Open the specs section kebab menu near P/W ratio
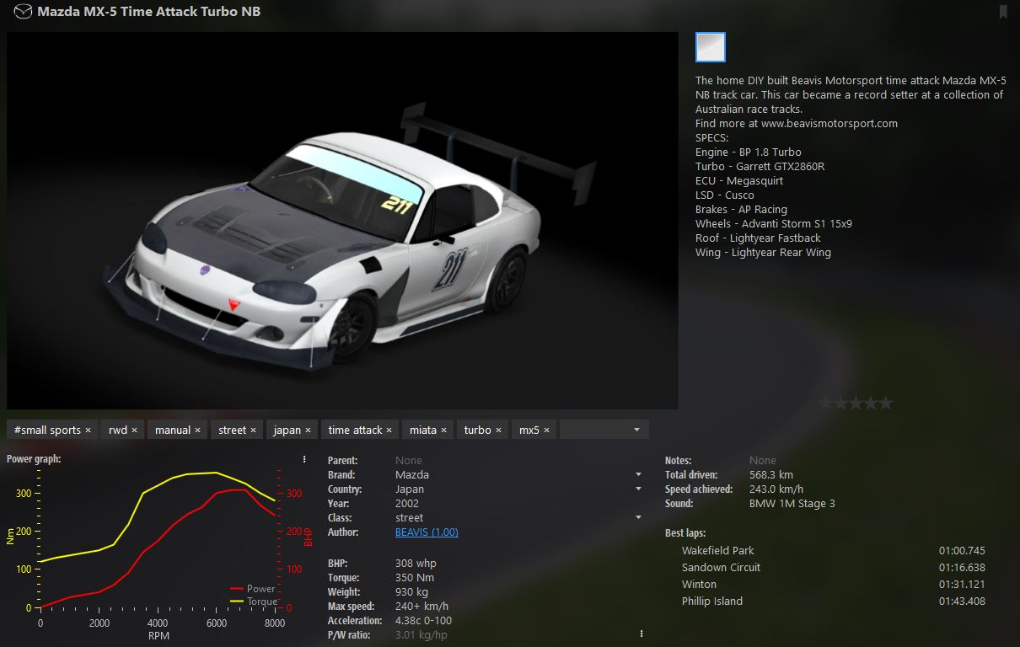1020x647 pixels. click(x=641, y=632)
